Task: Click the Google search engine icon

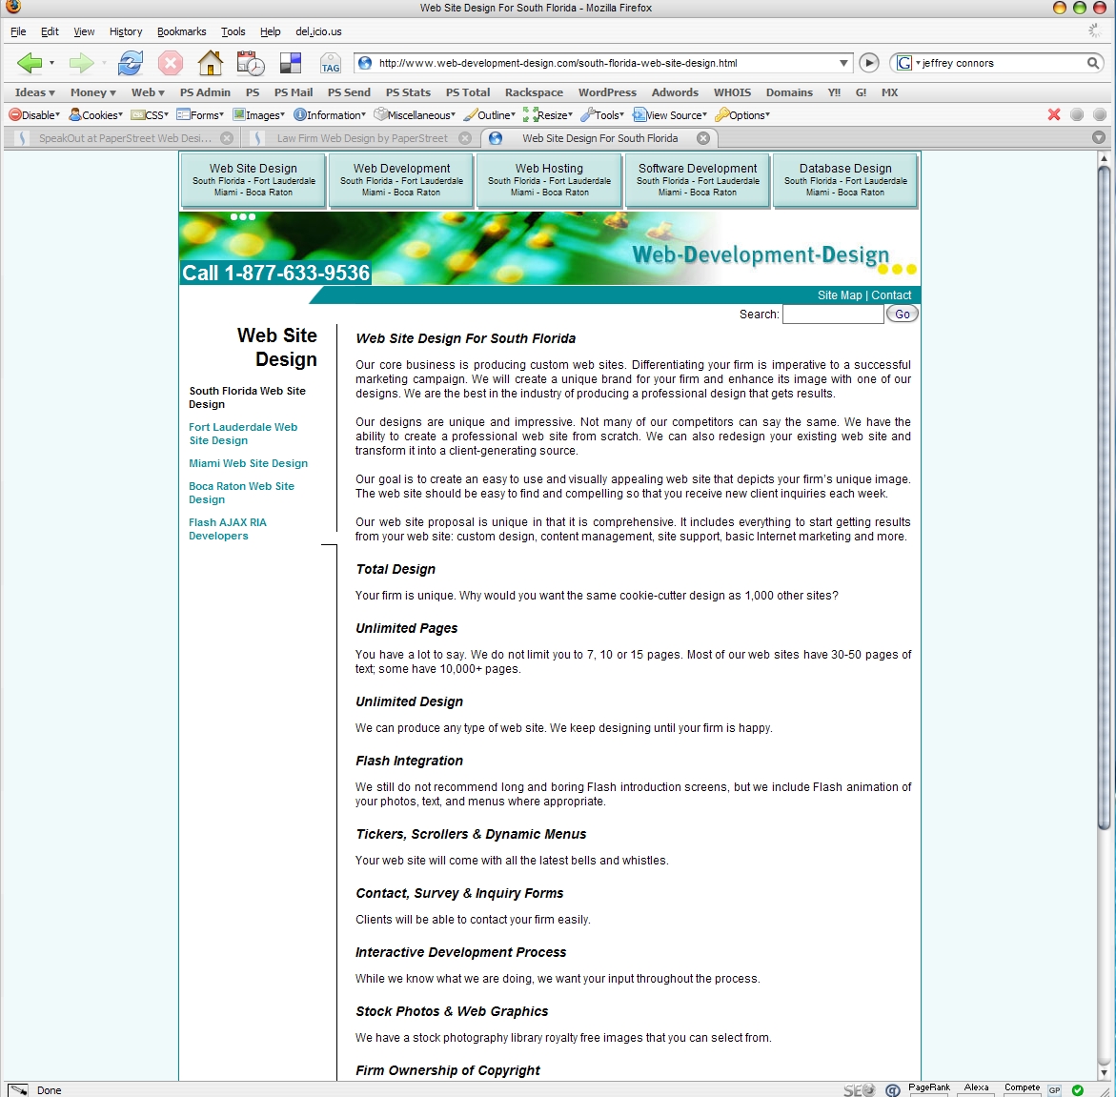Action: [x=903, y=63]
